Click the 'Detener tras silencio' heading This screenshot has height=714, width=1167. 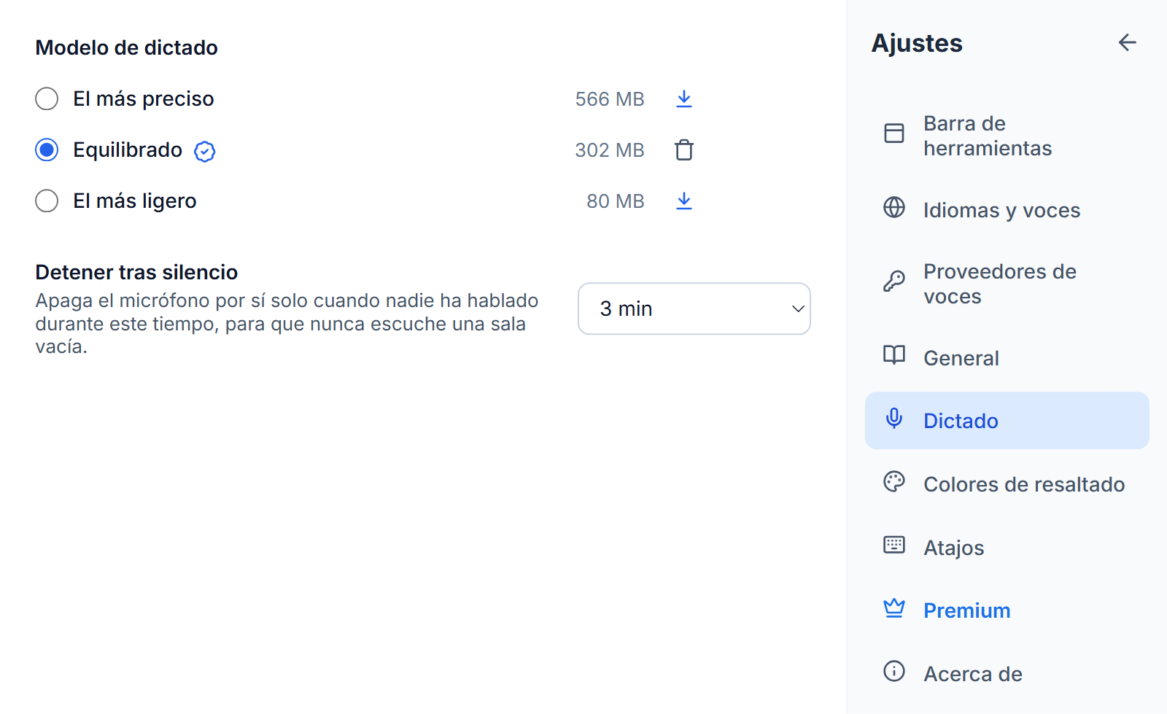point(136,272)
